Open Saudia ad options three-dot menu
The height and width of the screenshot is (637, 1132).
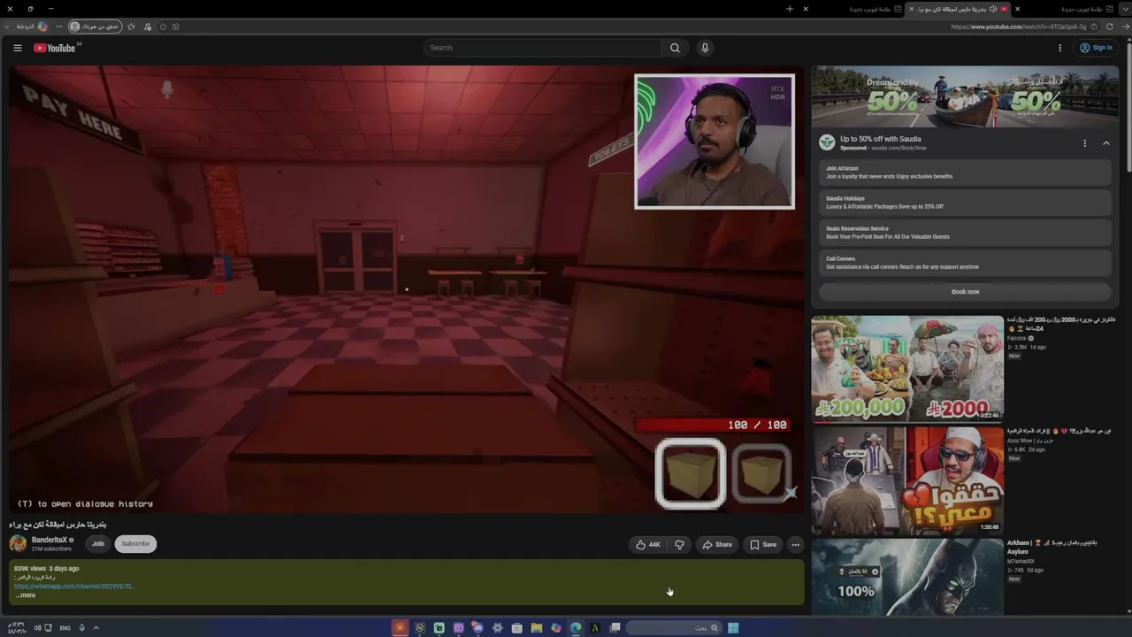pos(1084,142)
